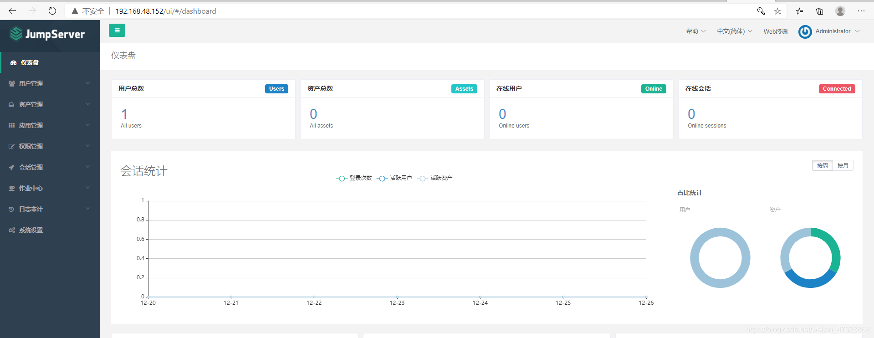874x338 pixels.
Task: Switch chart range to 按月
Action: point(843,165)
